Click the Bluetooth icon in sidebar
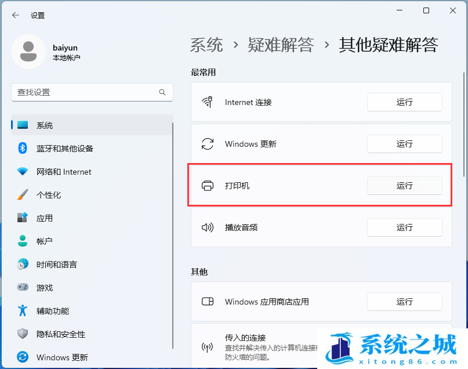This screenshot has height=369, width=468. [23, 148]
